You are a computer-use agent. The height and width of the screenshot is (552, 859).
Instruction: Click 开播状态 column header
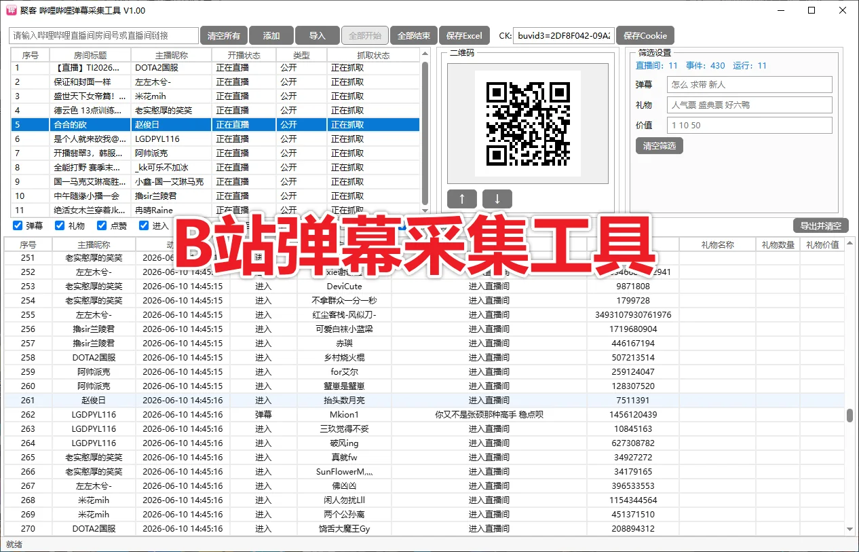pyautogui.click(x=244, y=55)
